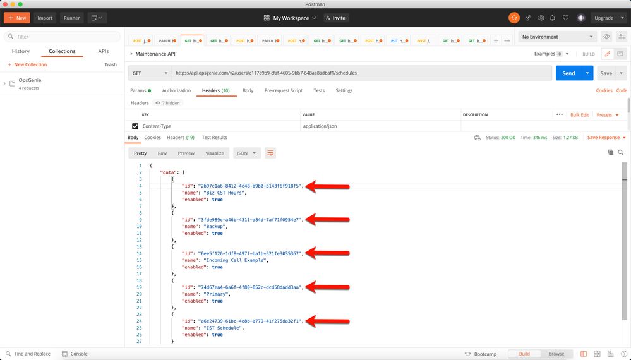This screenshot has width=631, height=360.
Task: Click the network globe icon near Status
Action: (478, 138)
